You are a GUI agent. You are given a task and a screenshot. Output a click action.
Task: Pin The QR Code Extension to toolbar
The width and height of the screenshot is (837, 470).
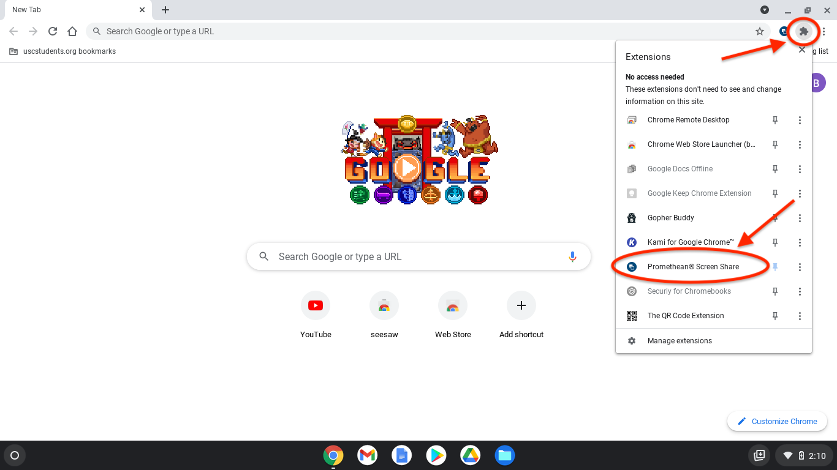tap(775, 316)
